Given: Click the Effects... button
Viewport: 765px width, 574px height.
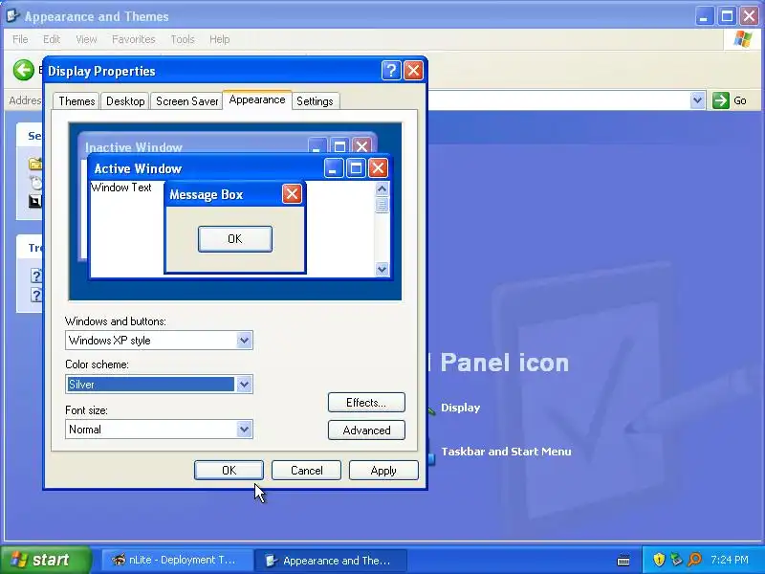Looking at the screenshot, I should (366, 402).
